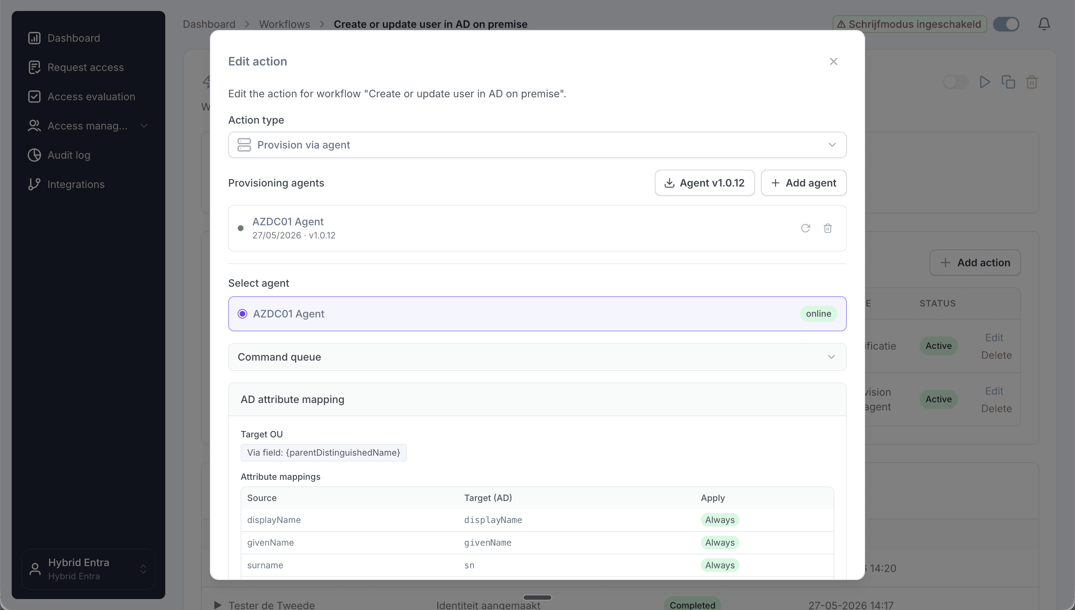Open notifications bell
The image size is (1075, 610).
click(x=1044, y=24)
